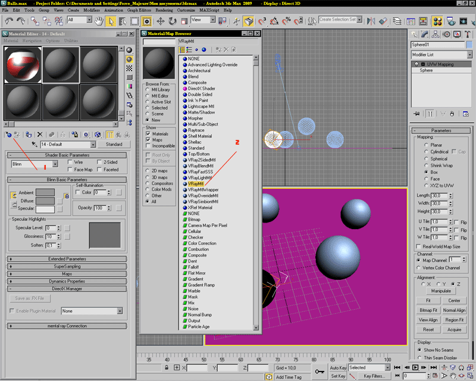Open the Modifiers menu
This screenshot has width=476, height=381.
tap(92, 10)
